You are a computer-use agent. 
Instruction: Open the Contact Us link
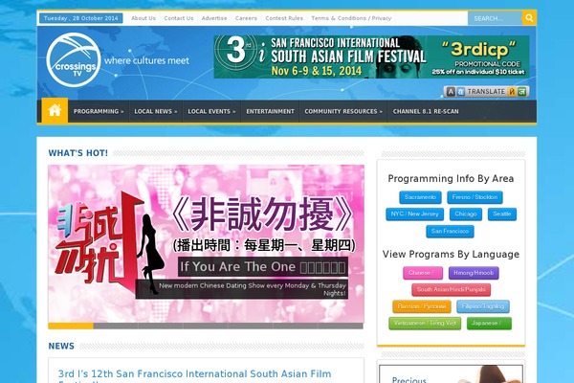click(x=179, y=18)
